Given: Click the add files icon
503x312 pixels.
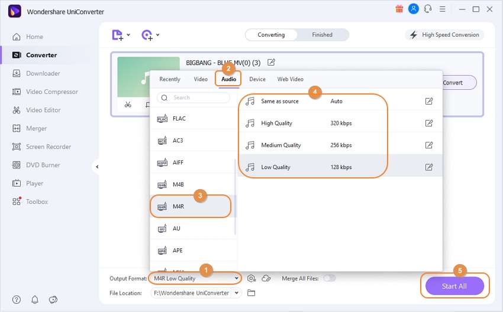Looking at the screenshot, I should point(117,35).
